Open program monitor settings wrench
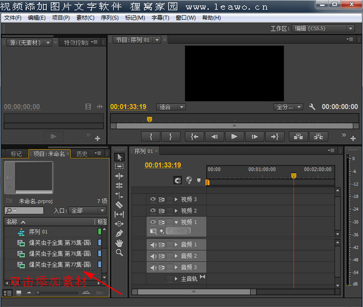This screenshot has width=363, height=307. 312,107
